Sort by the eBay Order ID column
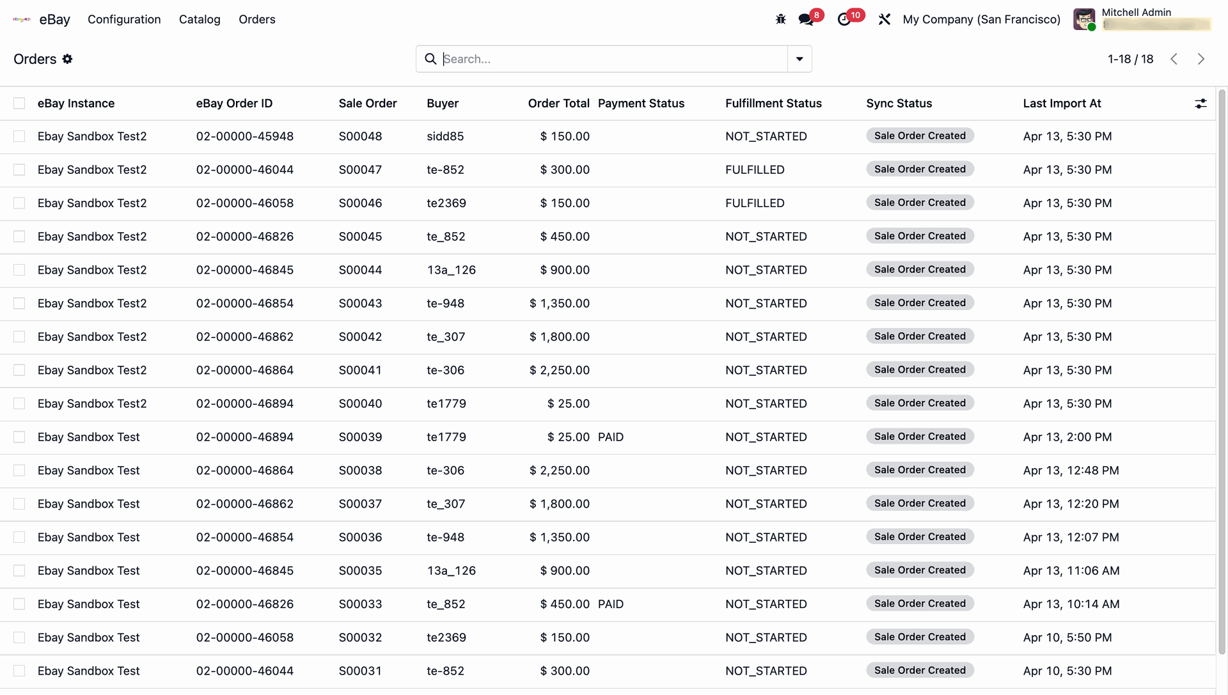This screenshot has height=695, width=1228. [234, 104]
